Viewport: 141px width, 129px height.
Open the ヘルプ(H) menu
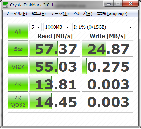click(83, 14)
